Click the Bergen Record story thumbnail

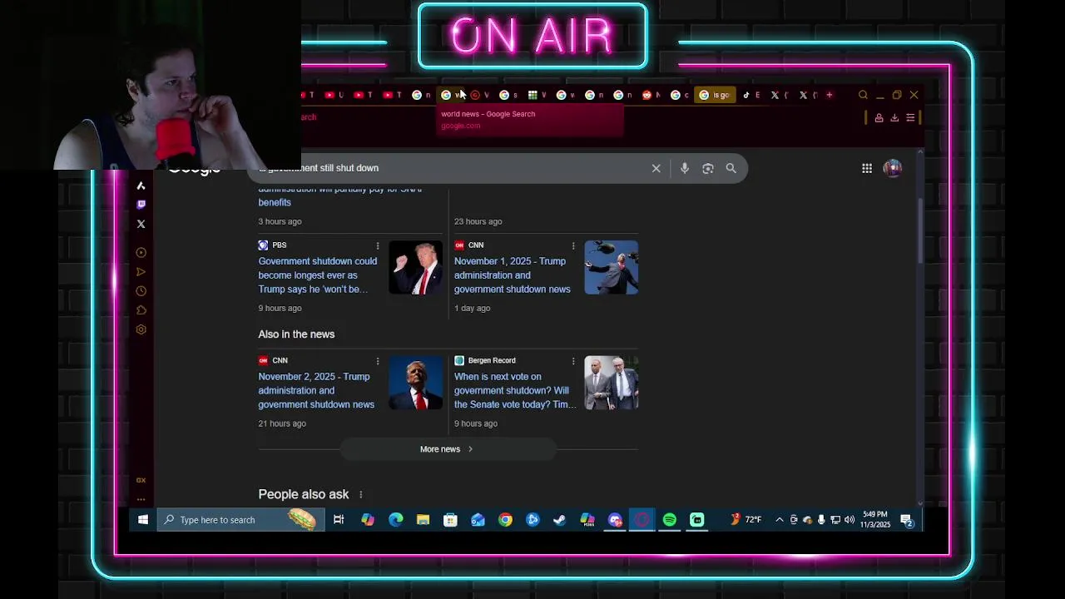[x=612, y=383]
